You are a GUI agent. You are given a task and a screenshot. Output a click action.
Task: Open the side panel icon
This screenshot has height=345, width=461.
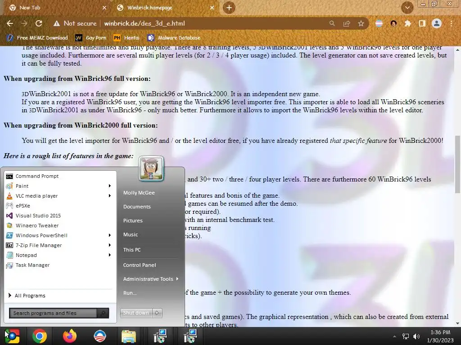[x=422, y=23]
